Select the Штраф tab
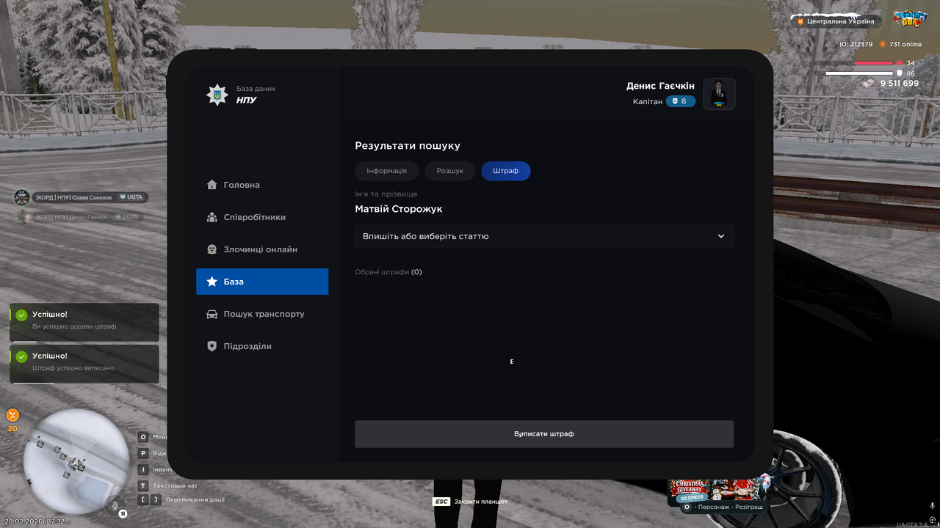This screenshot has width=940, height=528. point(506,171)
